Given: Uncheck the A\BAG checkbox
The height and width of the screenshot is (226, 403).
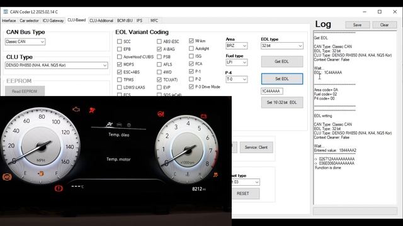Looking at the screenshot, I should pos(159,49).
